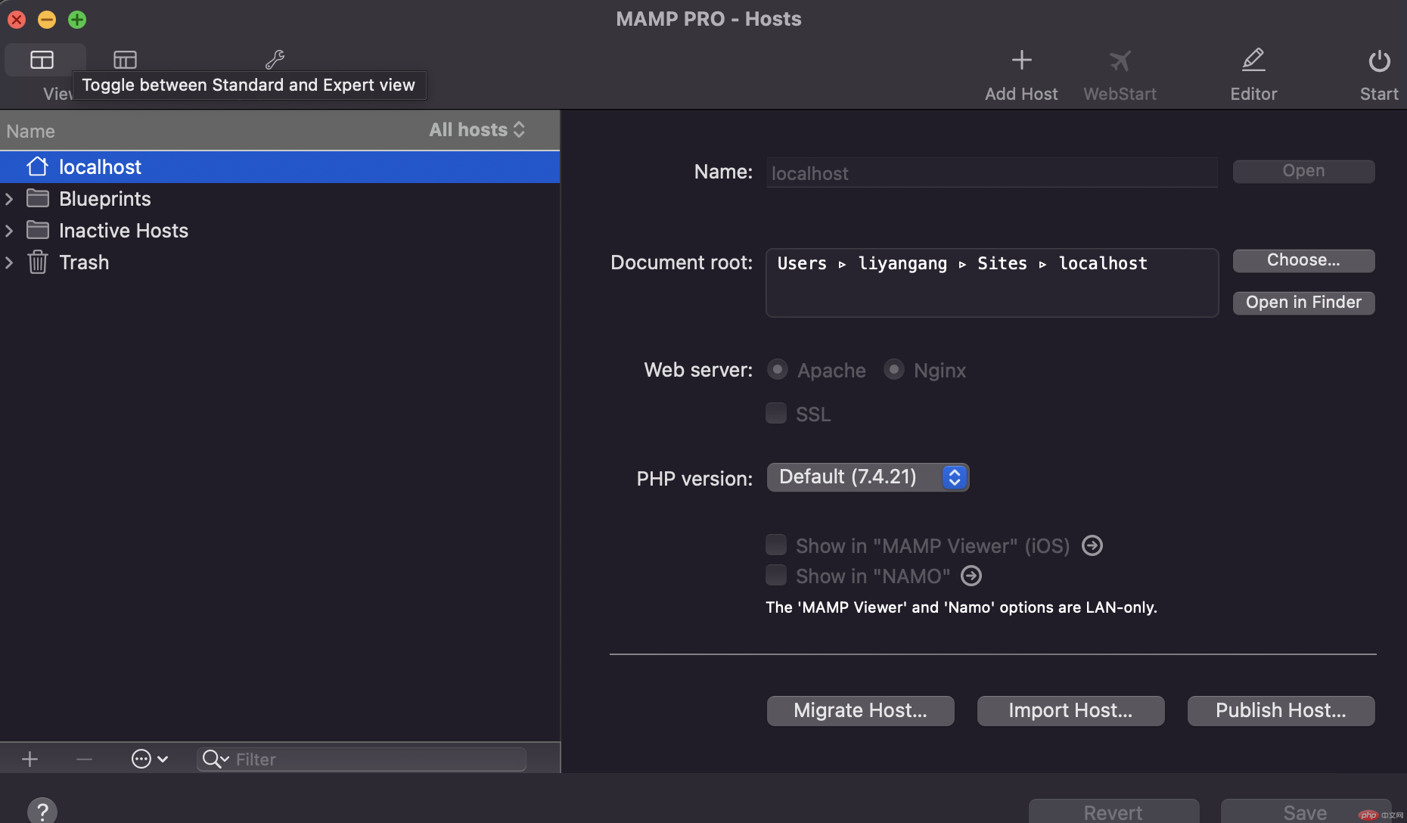Screen dimensions: 1407x823
Task: Focus the Name text field
Action: (x=992, y=173)
